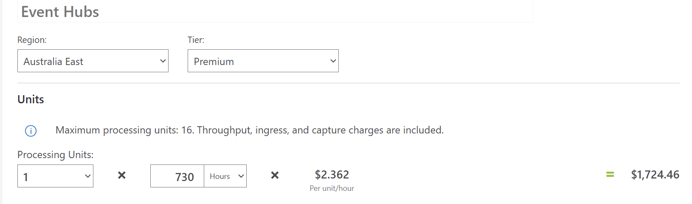Click the green equals sign
The height and width of the screenshot is (204, 692).
click(x=610, y=174)
